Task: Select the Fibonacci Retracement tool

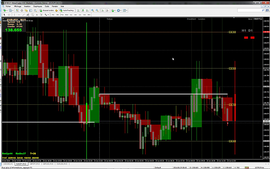Action: (x=32, y=15)
